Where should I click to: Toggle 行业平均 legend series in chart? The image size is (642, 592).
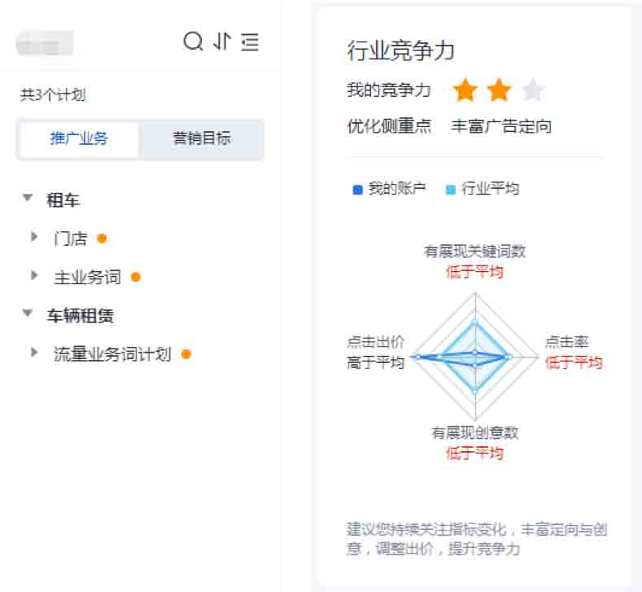(482, 189)
